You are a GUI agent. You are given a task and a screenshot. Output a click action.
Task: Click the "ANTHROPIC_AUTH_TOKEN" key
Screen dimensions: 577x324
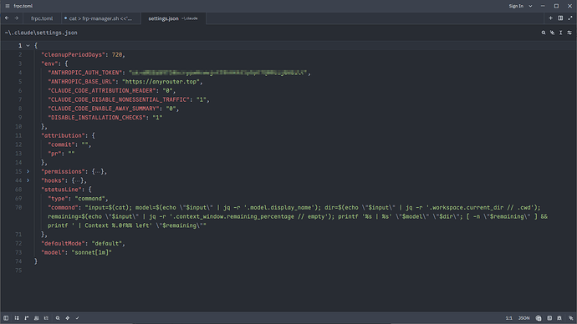point(85,73)
